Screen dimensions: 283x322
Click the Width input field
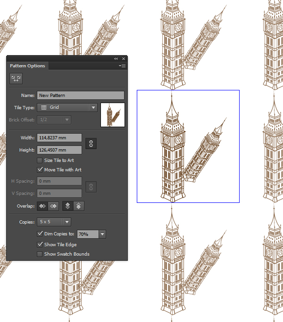tap(59, 138)
